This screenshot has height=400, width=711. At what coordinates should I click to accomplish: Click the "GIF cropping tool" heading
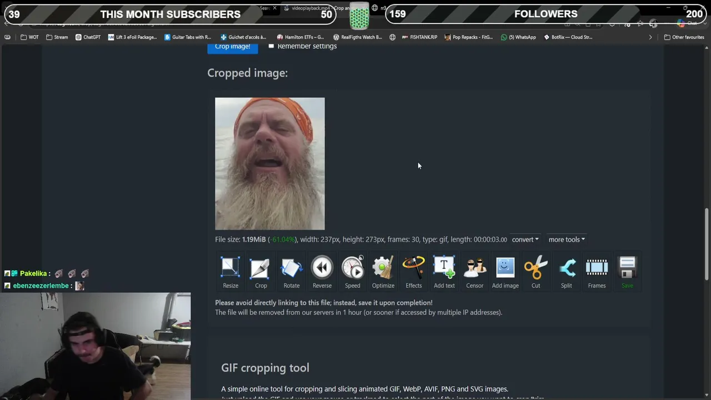pos(265,368)
